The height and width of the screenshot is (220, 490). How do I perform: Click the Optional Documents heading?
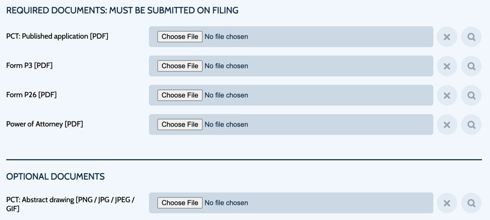coord(55,177)
